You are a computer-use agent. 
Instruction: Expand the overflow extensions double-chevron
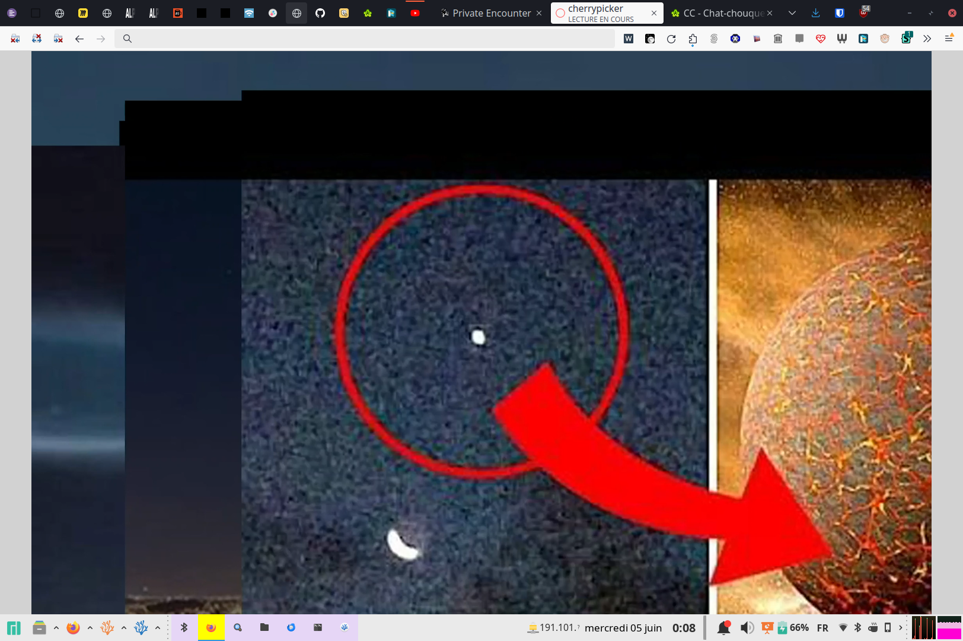927,39
